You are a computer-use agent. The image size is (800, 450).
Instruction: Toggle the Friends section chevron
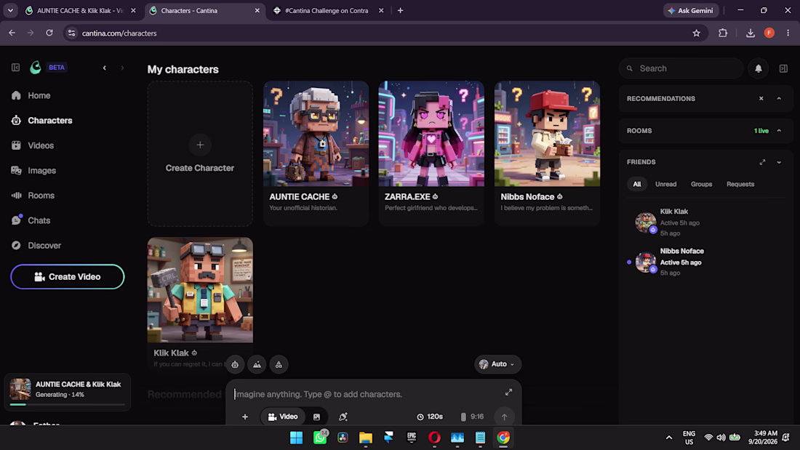point(779,162)
